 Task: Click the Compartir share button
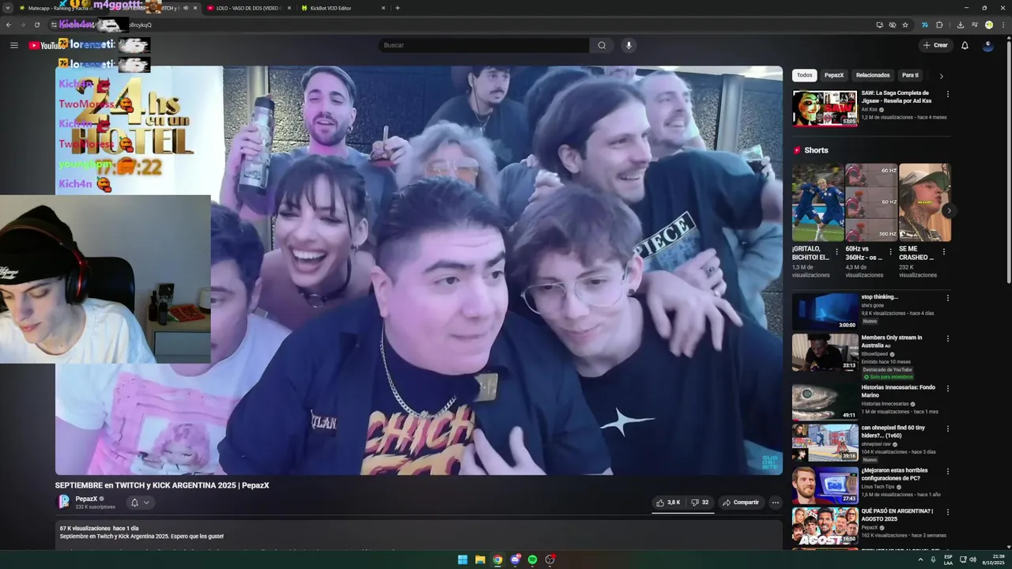(740, 503)
